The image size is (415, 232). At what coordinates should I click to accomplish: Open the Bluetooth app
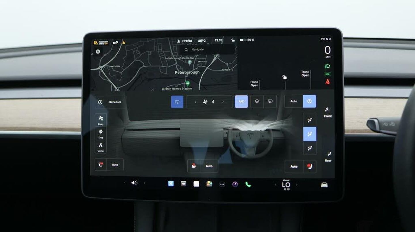click(171, 183)
